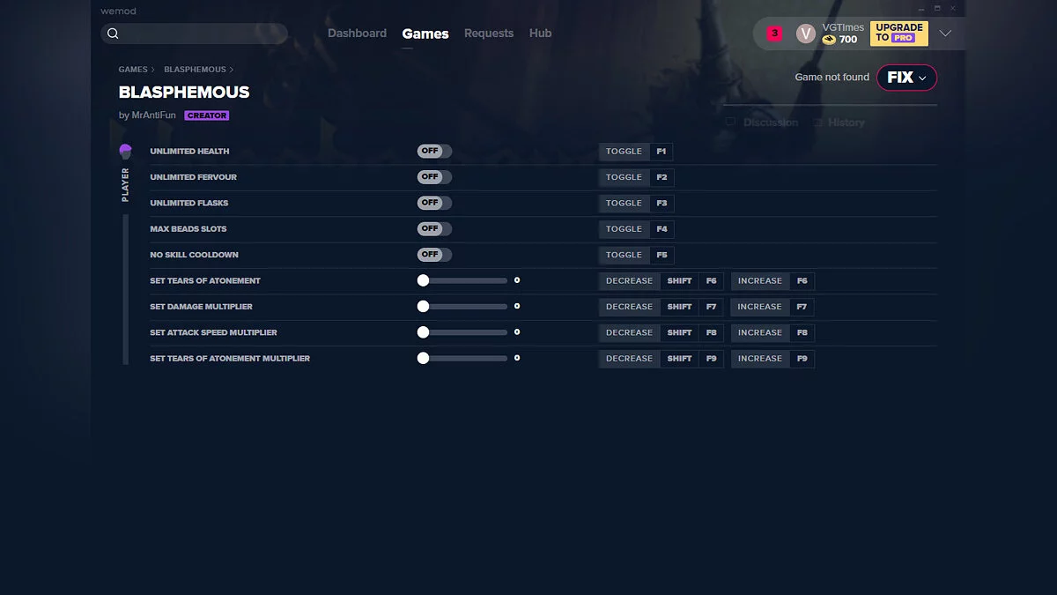
Task: Click the F1 hotkey badge for Unlimited Health
Action: (x=661, y=151)
